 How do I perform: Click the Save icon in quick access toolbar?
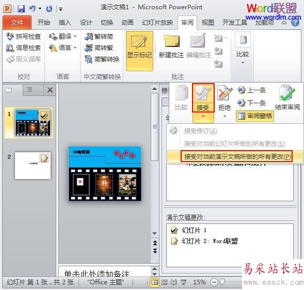[21, 9]
